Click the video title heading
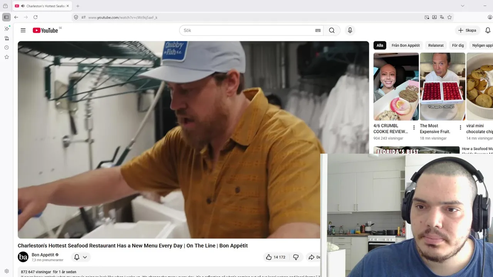 (132, 245)
